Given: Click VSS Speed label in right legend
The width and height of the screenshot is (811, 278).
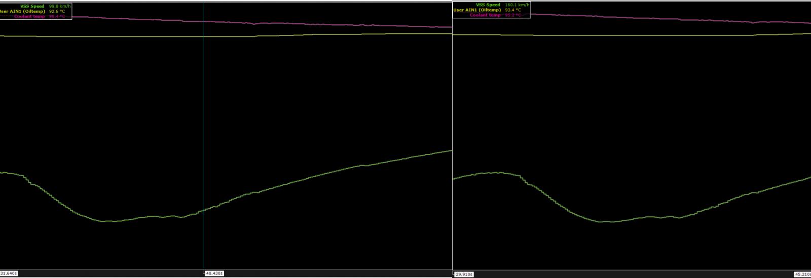Looking at the screenshot, I should tap(488, 5).
